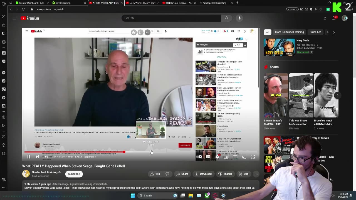Open YouTube guide hamburger menu
The image size is (356, 200).
pos(14,18)
